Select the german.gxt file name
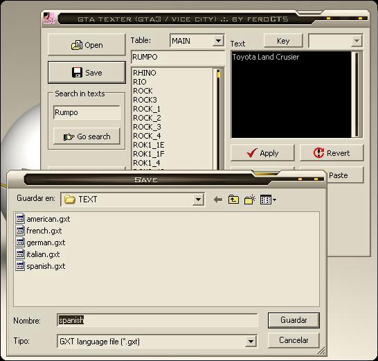Viewport: 378px width, 361px height. click(46, 243)
